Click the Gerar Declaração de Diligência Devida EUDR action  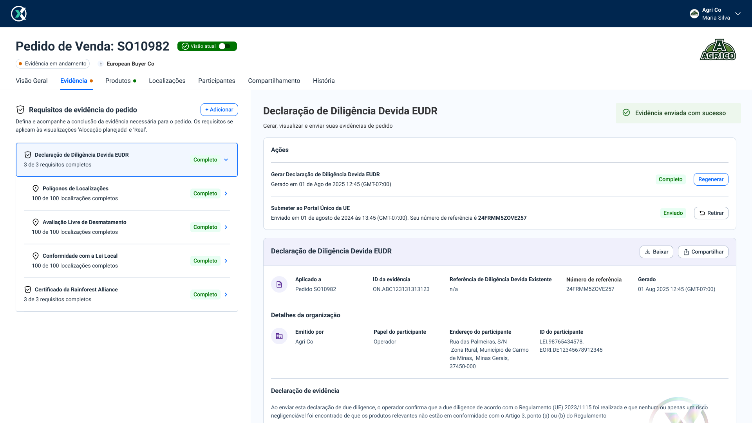[x=325, y=175]
